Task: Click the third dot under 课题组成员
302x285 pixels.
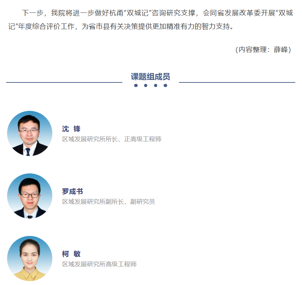Action: point(155,85)
